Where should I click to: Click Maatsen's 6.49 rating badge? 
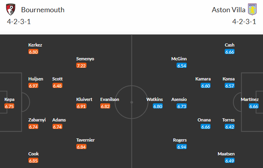[229, 161]
